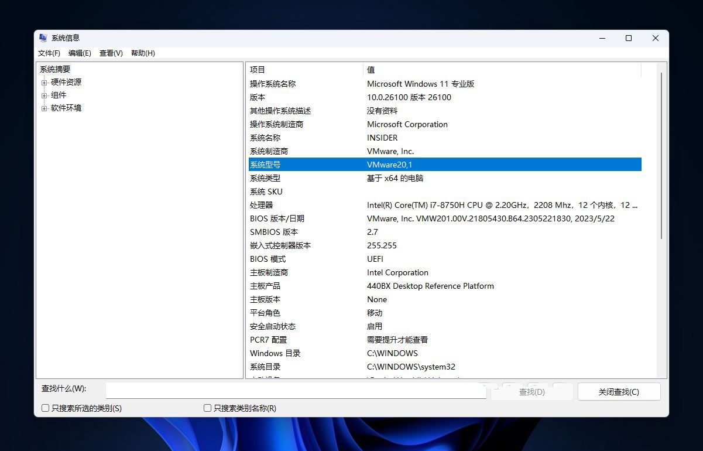Click the 关闭查找 button

coord(619,391)
